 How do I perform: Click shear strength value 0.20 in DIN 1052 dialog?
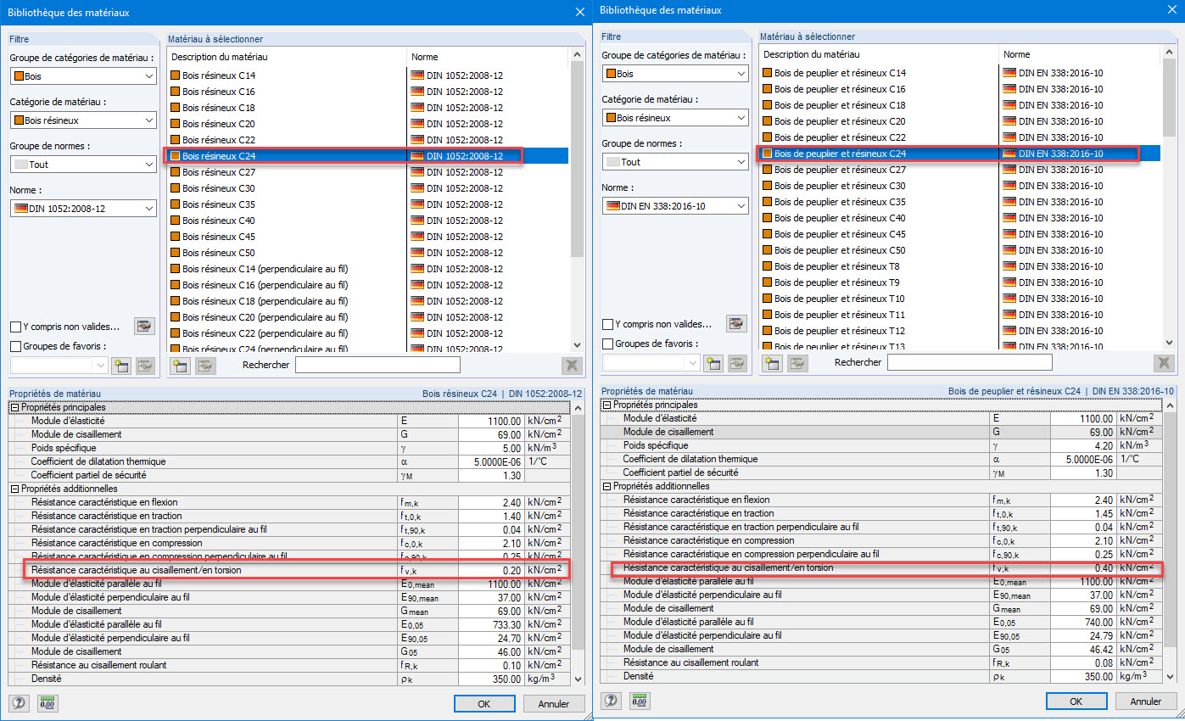click(x=491, y=570)
